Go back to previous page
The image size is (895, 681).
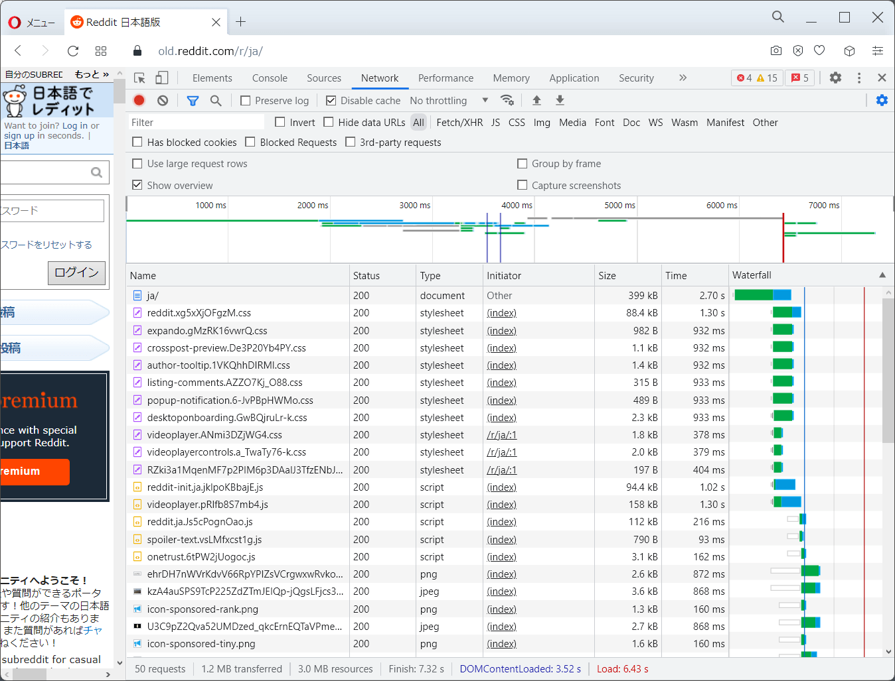pos(18,50)
